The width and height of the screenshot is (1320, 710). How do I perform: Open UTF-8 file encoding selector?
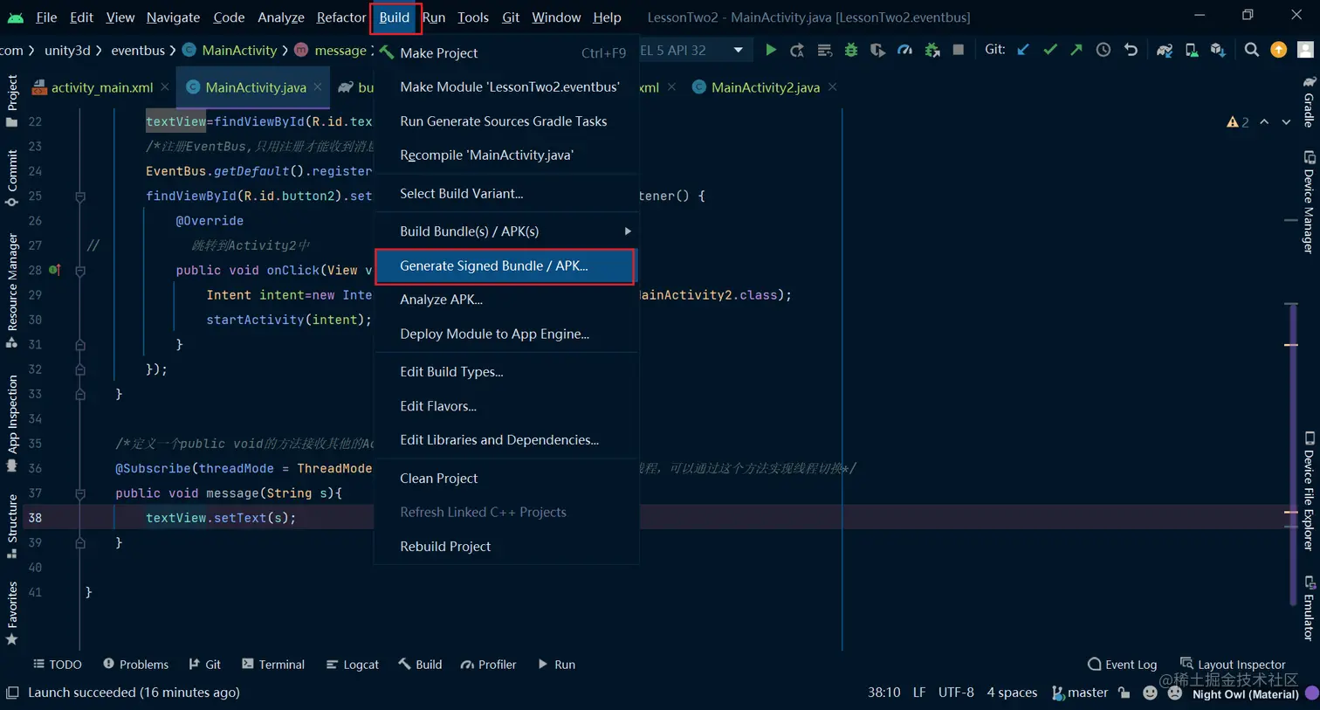point(956,693)
